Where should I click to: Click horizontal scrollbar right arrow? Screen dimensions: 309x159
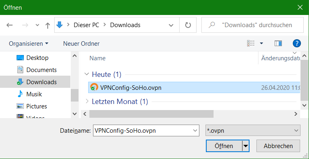(x=296, y=114)
